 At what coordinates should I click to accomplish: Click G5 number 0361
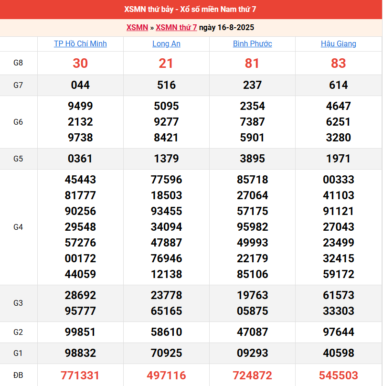(80, 159)
